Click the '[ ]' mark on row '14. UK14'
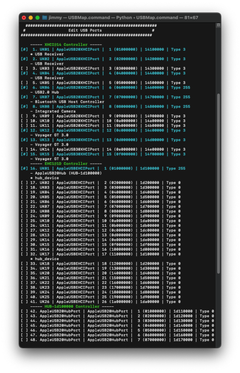Viewport: 240px width, 373px height. pos(24,149)
